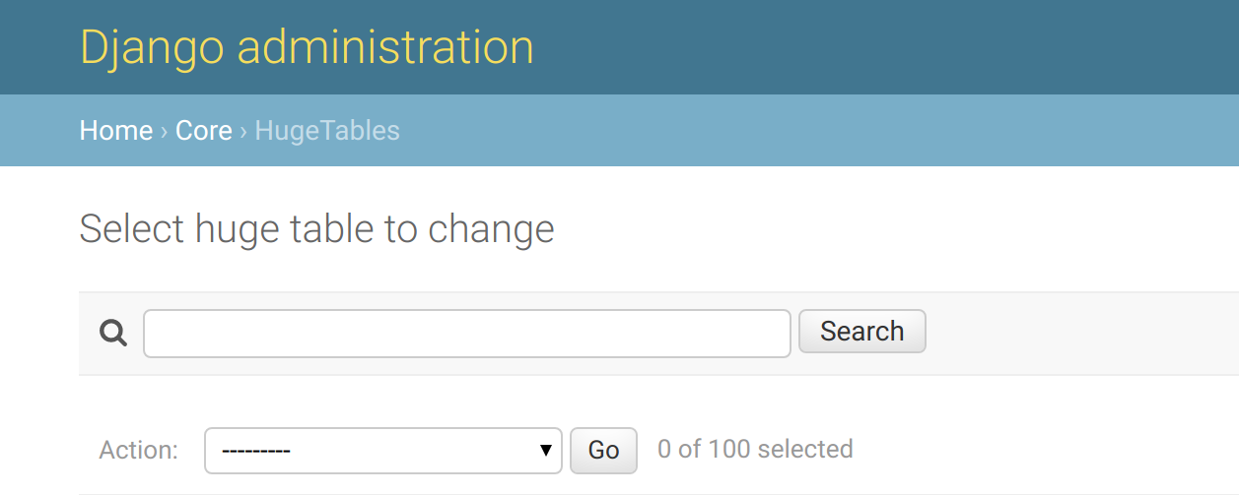Click the separator between Home and Core

pyautogui.click(x=165, y=131)
